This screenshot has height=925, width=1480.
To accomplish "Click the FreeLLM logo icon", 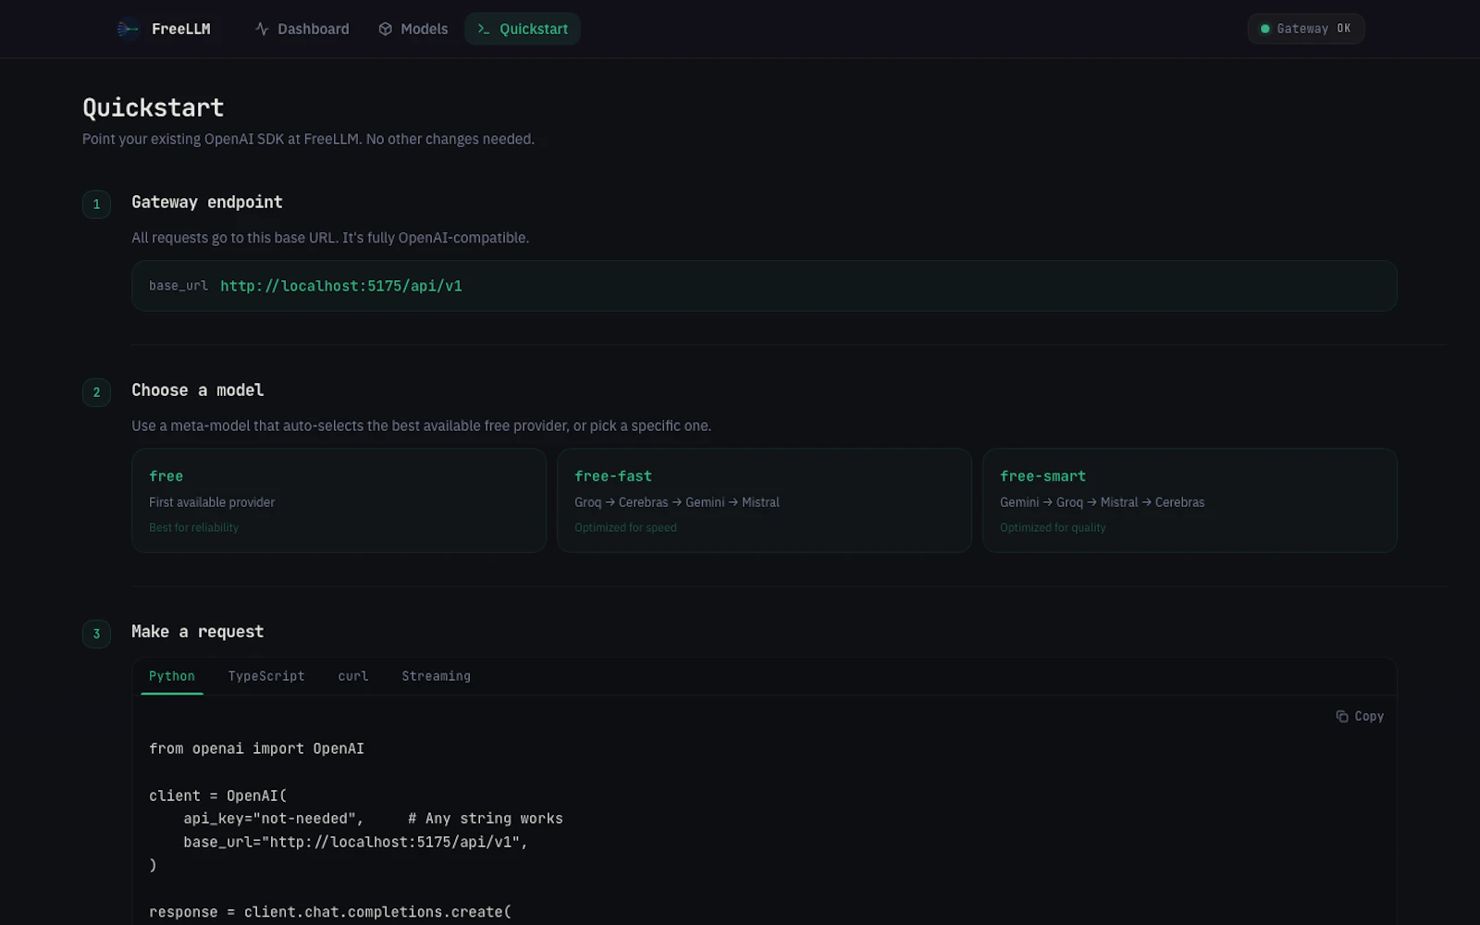I will click(x=128, y=30).
